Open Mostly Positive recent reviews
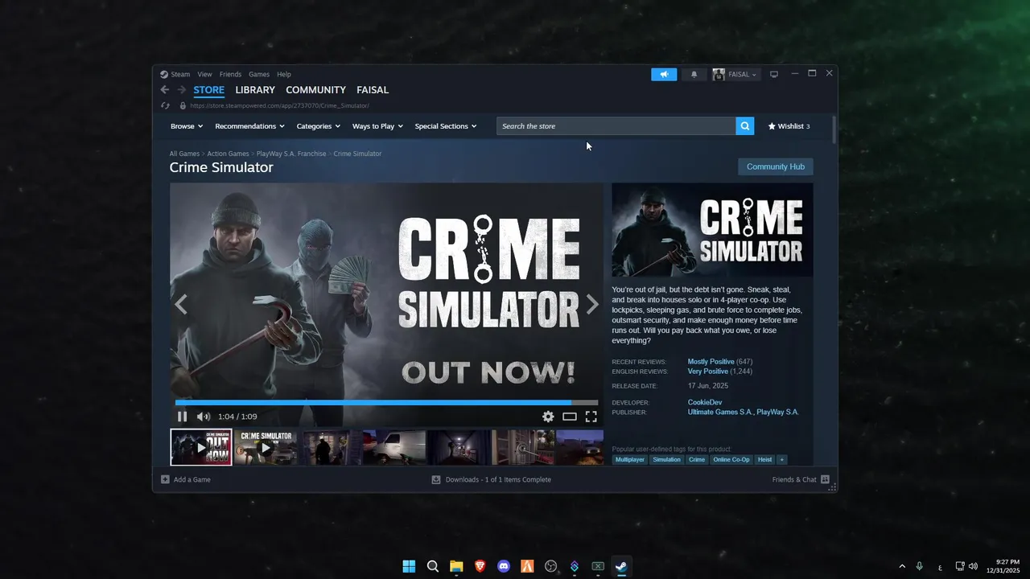 (711, 362)
